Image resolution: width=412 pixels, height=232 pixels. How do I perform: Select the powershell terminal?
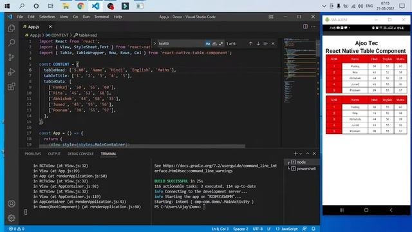click(x=302, y=169)
